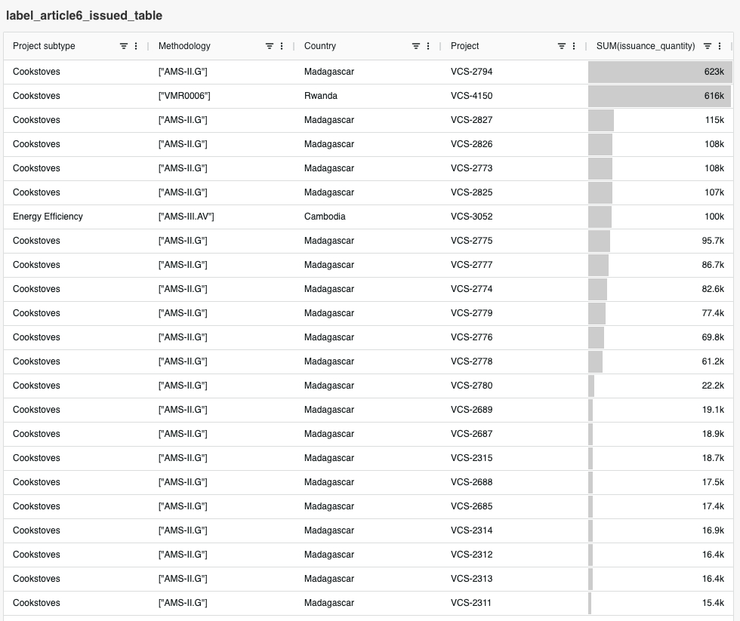The width and height of the screenshot is (740, 621).
Task: Click the Rwanda country cell
Action: [321, 96]
